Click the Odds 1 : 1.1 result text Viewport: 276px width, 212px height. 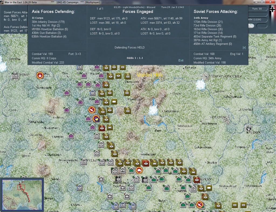(135, 58)
